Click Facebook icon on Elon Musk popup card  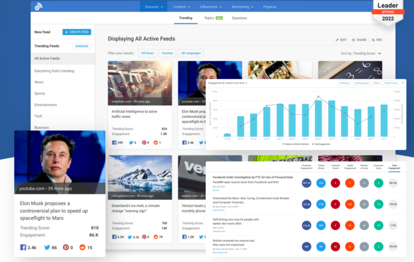23,247
